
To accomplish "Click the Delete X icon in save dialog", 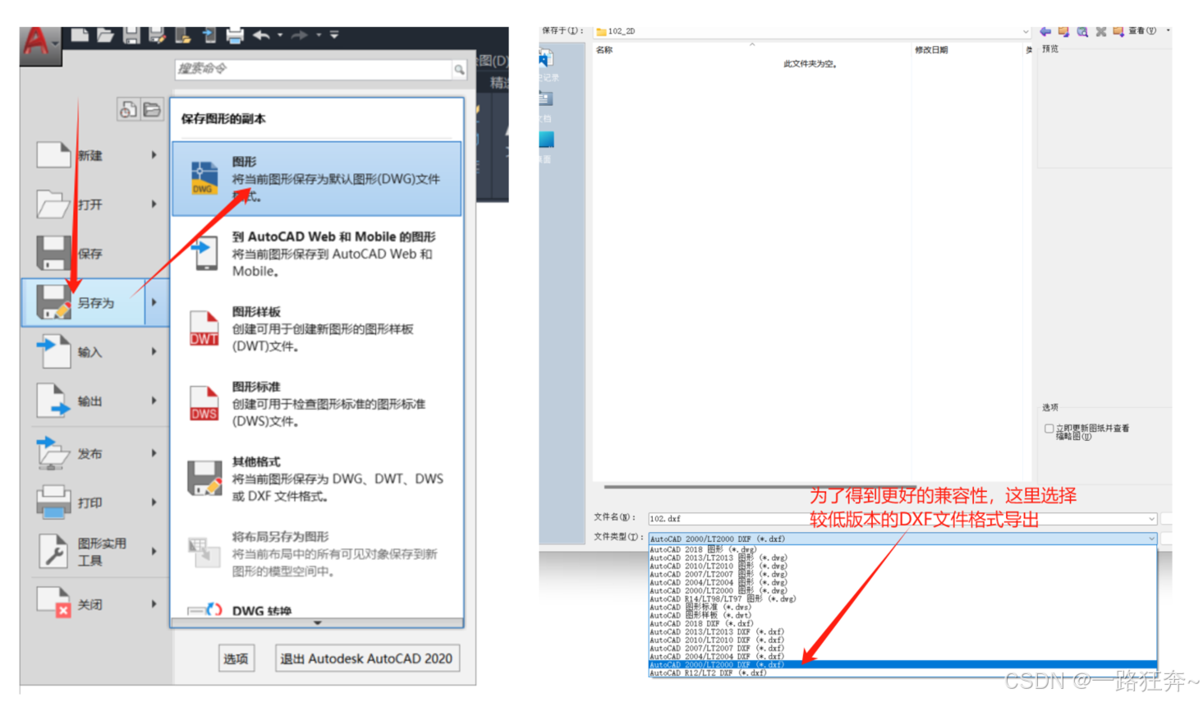I will coord(1101,31).
